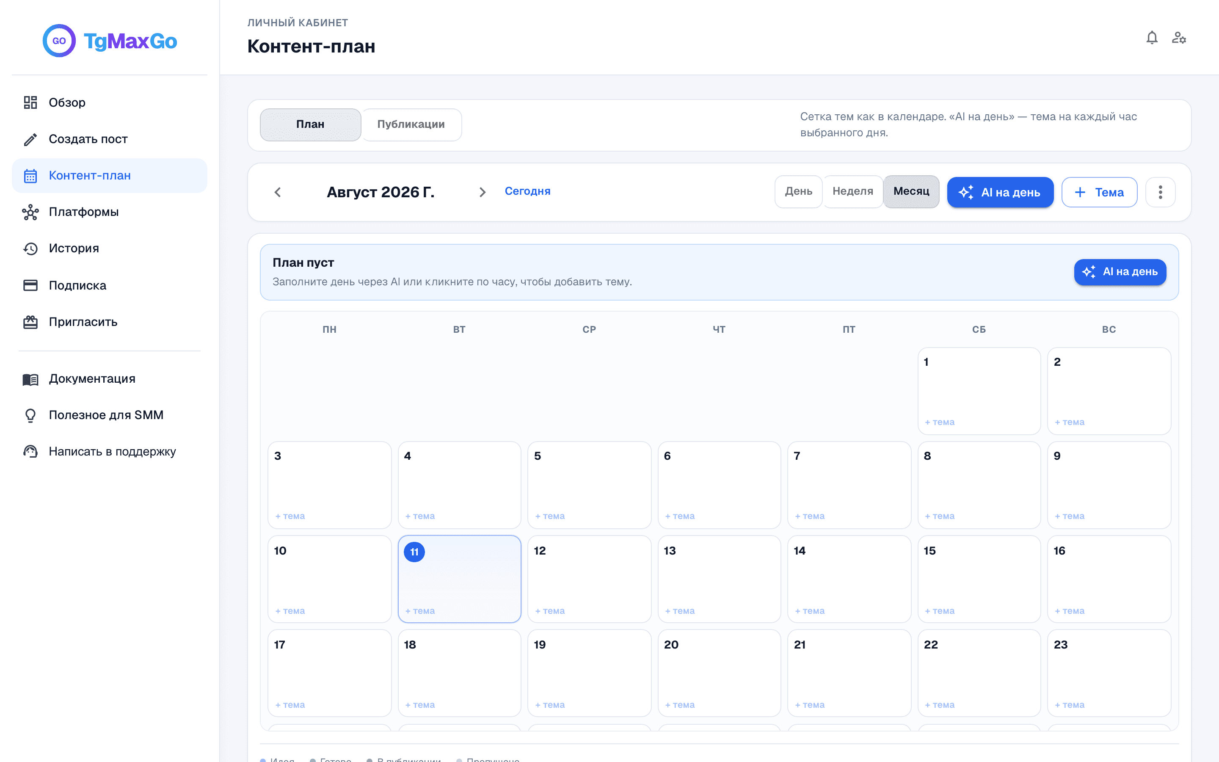Click the TgMaxGo logo icon

tap(59, 41)
